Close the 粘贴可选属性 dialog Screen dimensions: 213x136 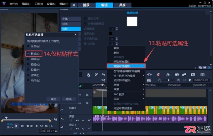click(75, 35)
